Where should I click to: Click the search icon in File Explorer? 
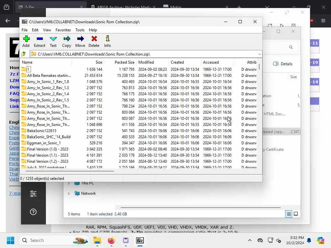(x=291, y=47)
